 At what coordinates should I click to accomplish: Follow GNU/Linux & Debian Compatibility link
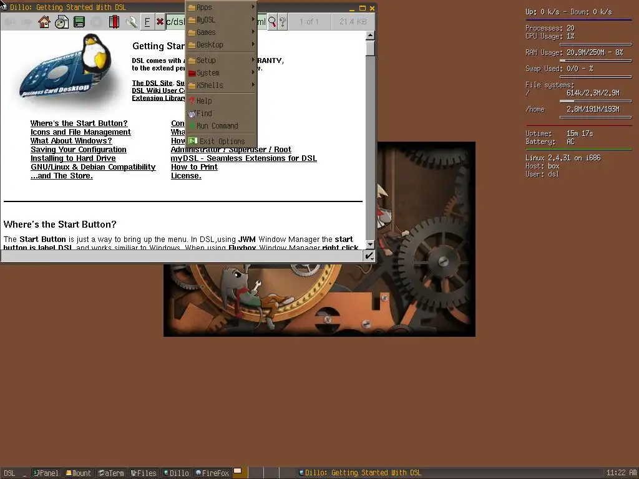click(93, 167)
